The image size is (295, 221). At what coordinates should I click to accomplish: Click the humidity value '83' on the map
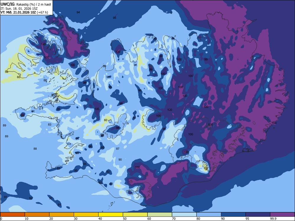pos(50,124)
